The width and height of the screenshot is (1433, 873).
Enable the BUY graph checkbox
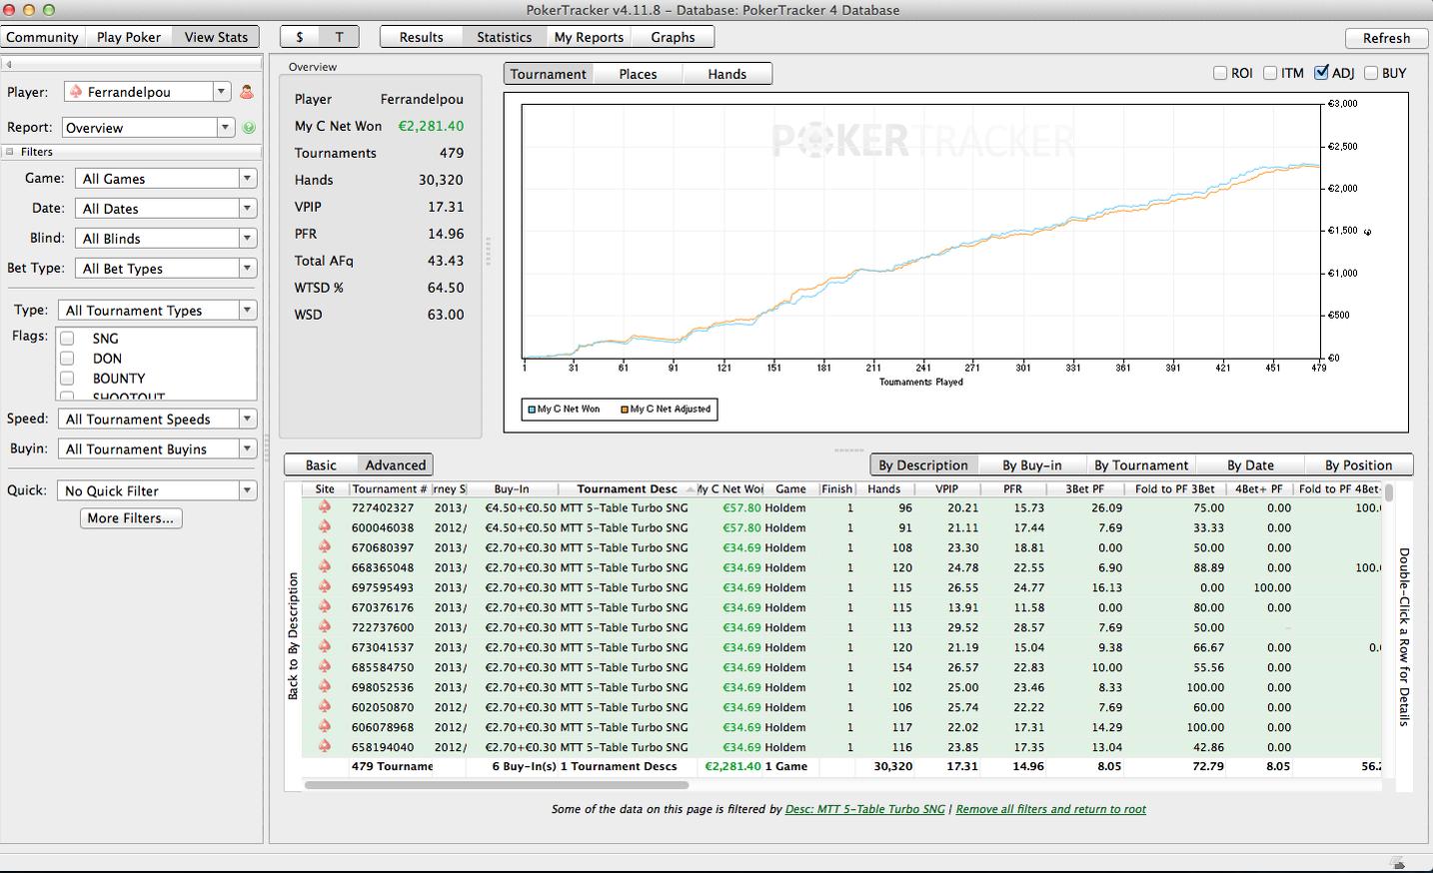click(1371, 73)
